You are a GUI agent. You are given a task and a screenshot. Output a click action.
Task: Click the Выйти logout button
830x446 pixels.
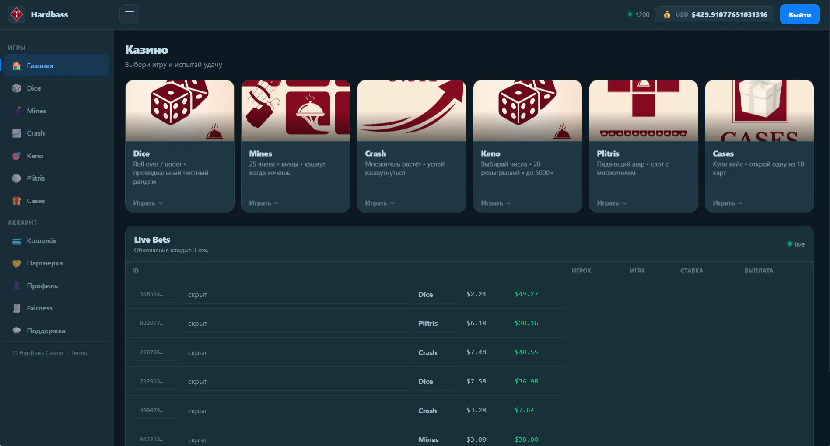click(799, 14)
